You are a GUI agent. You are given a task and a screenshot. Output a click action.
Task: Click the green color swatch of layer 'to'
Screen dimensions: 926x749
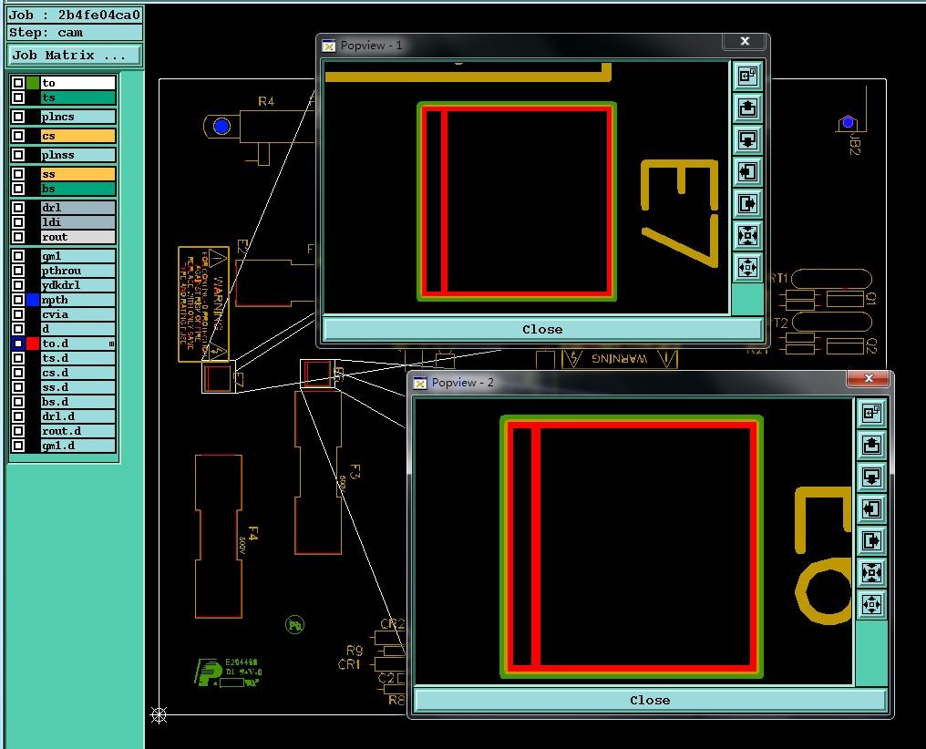coord(33,83)
